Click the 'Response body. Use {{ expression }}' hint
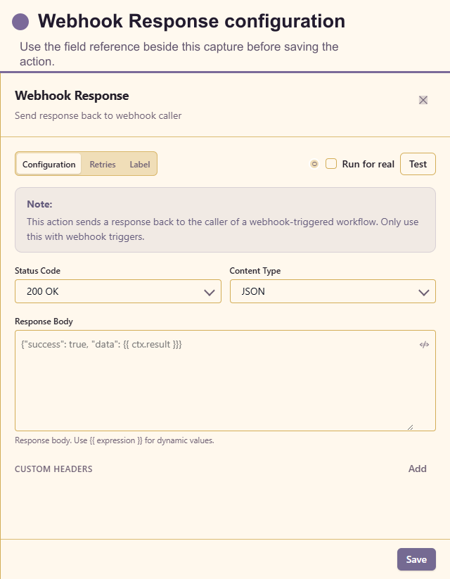The width and height of the screenshot is (450, 579). pyautogui.click(x=115, y=440)
